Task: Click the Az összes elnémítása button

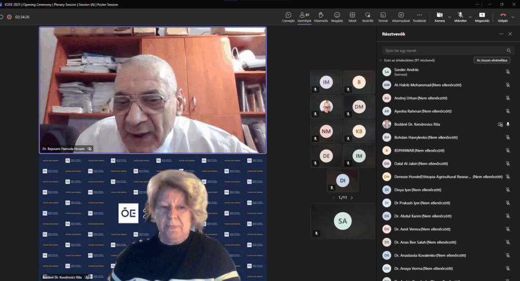Action: (x=492, y=60)
